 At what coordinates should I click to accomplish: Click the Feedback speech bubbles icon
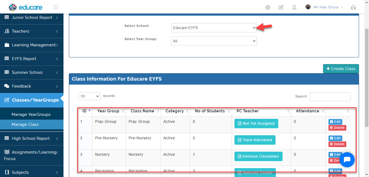7,86
